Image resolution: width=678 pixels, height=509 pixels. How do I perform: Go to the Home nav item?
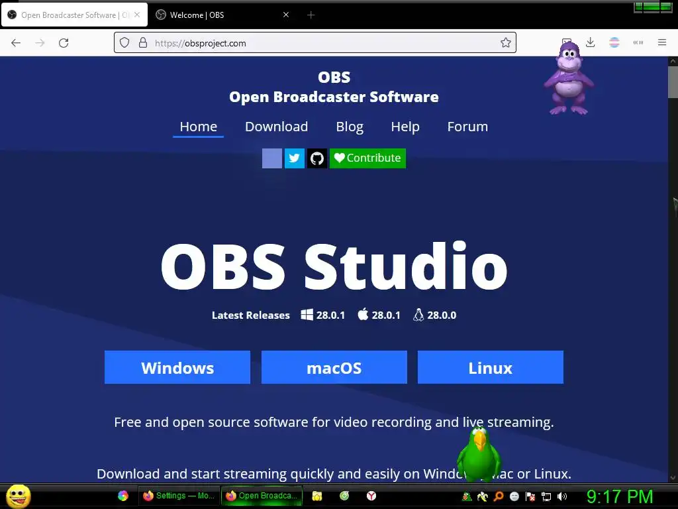point(199,127)
